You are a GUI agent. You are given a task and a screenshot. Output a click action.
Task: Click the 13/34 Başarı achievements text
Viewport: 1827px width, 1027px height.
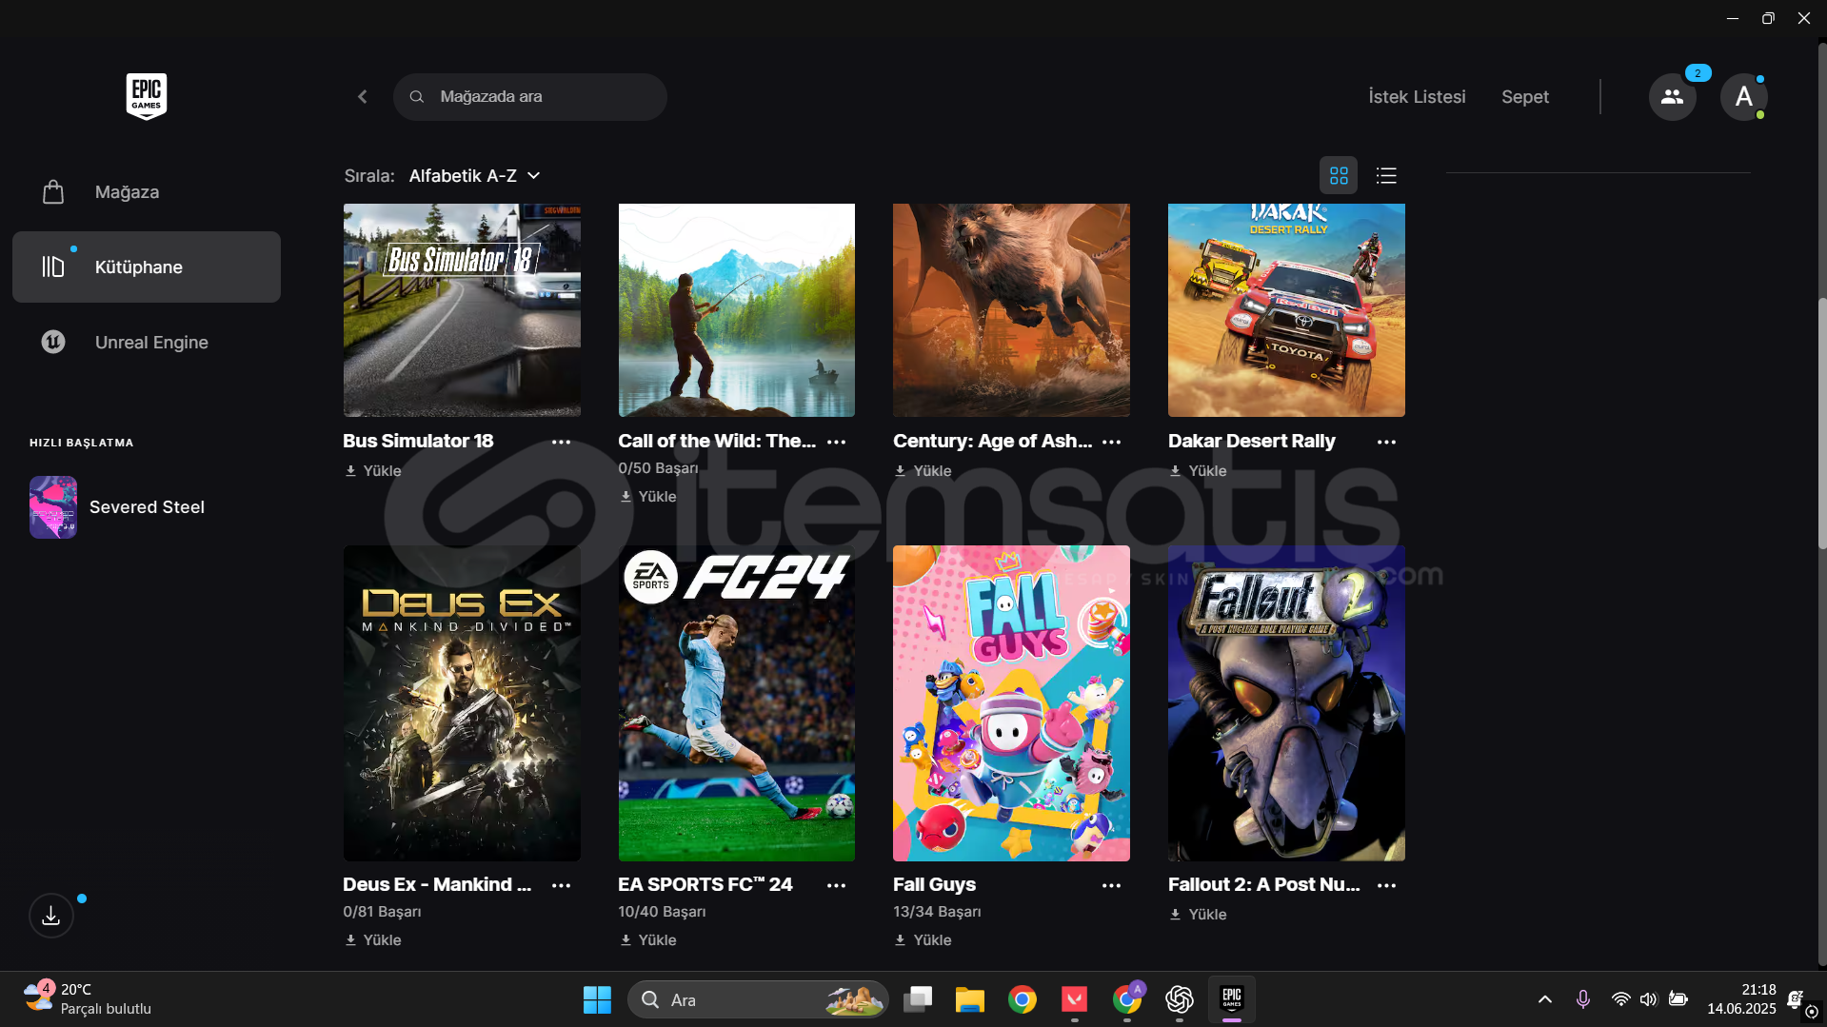937,912
